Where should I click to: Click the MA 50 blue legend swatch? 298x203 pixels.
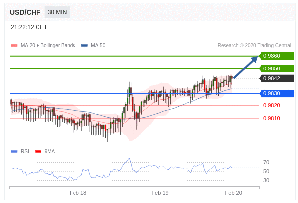pos(84,45)
